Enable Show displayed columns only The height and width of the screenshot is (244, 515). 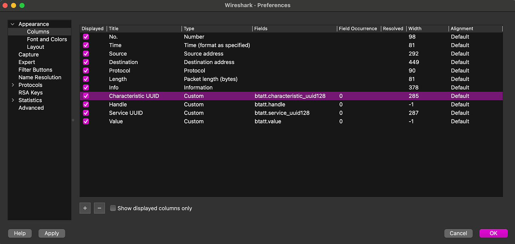point(113,208)
